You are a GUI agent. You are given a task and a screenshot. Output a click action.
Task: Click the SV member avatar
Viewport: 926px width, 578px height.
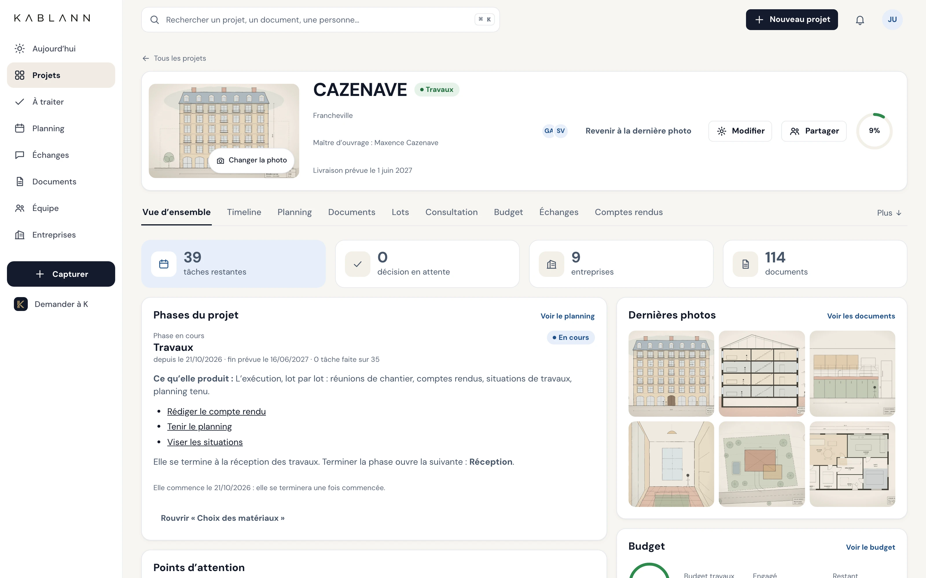(x=561, y=131)
